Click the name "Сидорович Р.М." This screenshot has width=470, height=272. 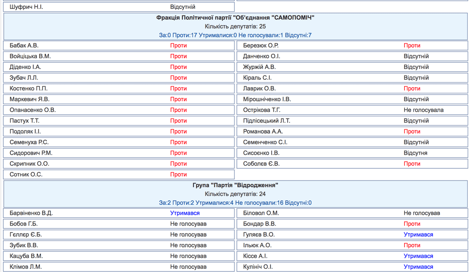(x=31, y=153)
